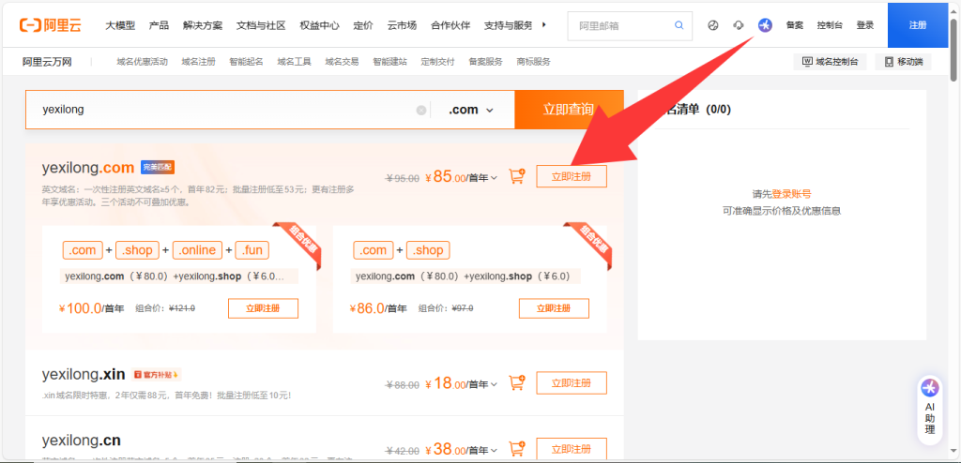Click the .fun tag in the bundle

(252, 250)
